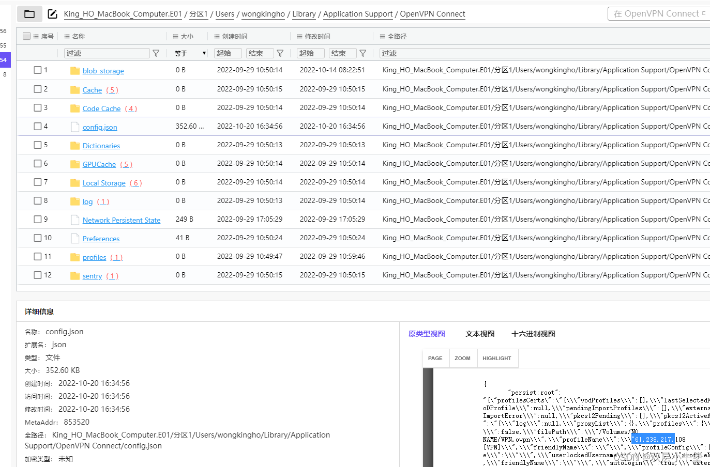Click the Dictionaries folder icon
The width and height of the screenshot is (710, 467).
(x=75, y=146)
